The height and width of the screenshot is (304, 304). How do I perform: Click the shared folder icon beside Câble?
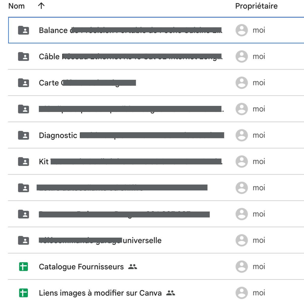(x=24, y=56)
